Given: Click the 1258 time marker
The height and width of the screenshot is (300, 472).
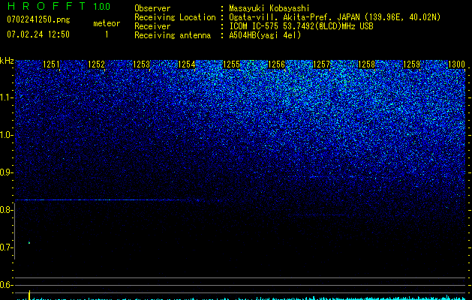Looking at the screenshot, I should click(367, 64).
